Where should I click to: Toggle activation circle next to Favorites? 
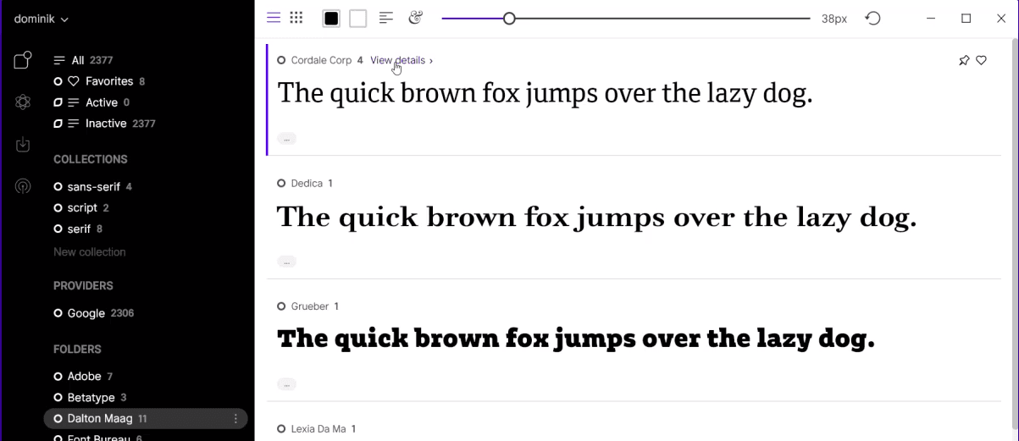tap(58, 81)
